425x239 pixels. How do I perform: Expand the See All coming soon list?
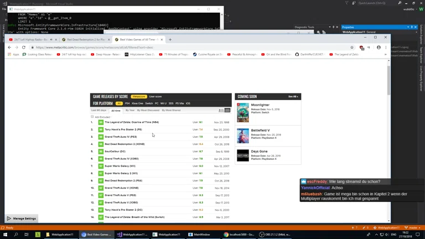[293, 97]
